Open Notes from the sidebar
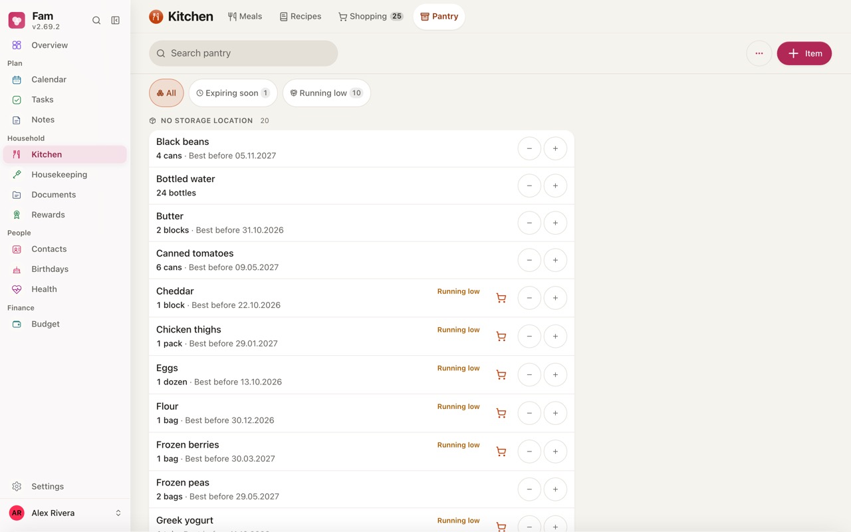This screenshot has width=851, height=532. [x=65, y=120]
